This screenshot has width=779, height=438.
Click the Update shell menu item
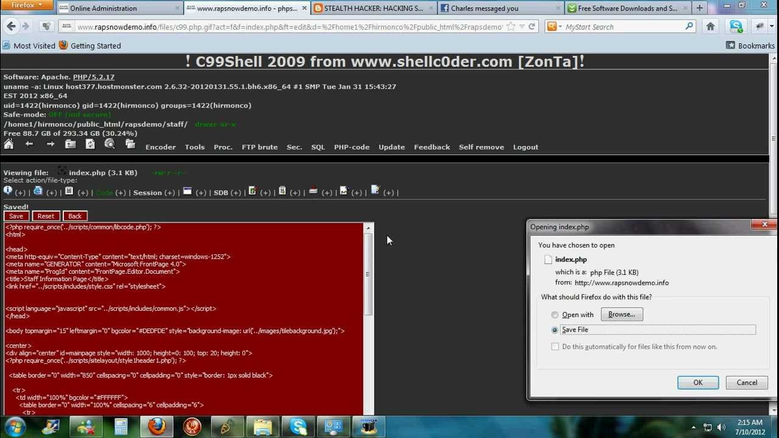coord(391,147)
